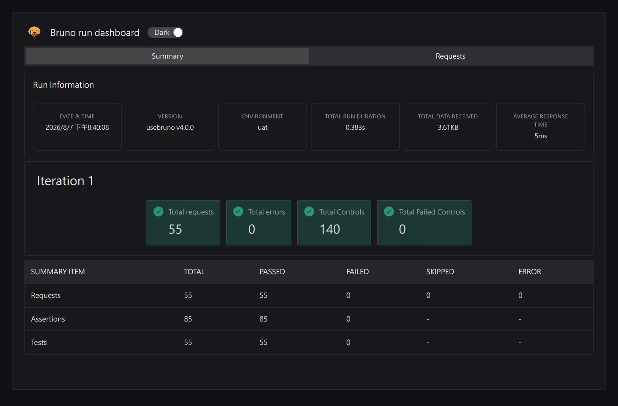618x406 pixels.
Task: Click the Iteration 1 heading
Action: [x=65, y=181]
